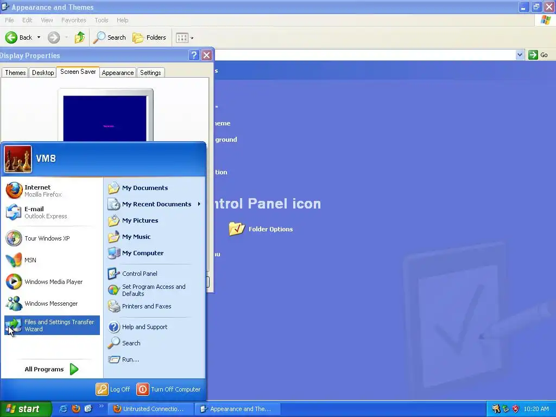Click the Display Properties help question button
Viewport: 556px width, 417px height.
click(194, 55)
